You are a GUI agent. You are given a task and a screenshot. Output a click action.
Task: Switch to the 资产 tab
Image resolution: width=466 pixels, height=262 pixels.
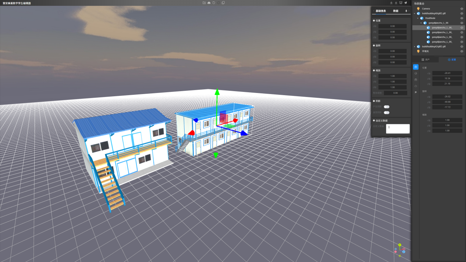(x=426, y=60)
